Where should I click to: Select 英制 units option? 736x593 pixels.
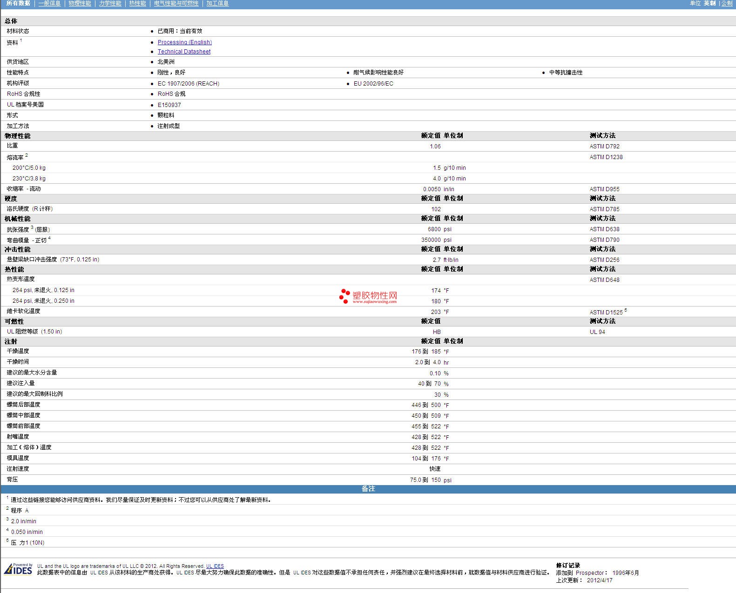[x=709, y=3]
